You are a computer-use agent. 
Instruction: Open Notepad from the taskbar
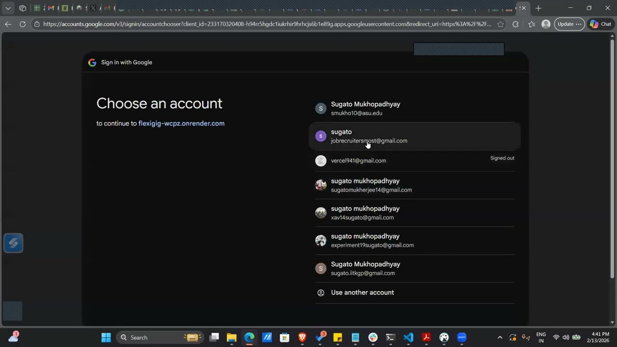(355, 337)
